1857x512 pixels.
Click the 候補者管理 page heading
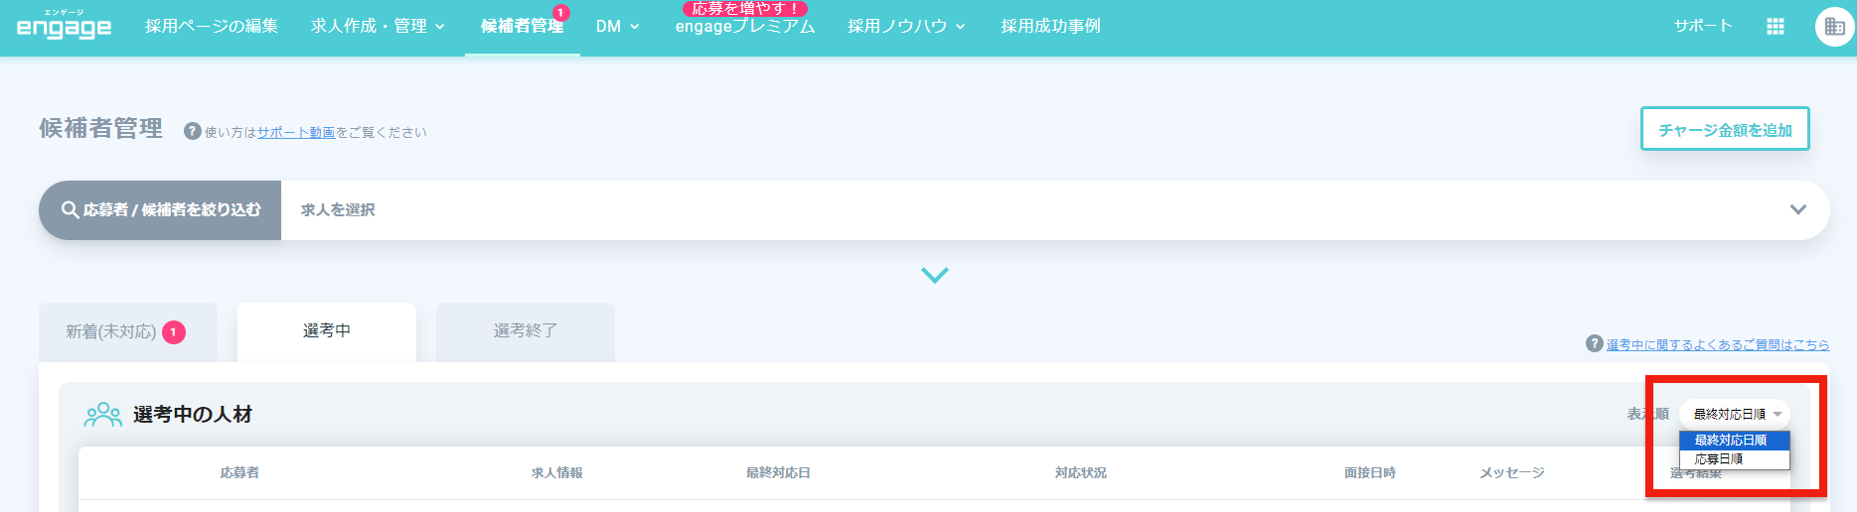[100, 129]
